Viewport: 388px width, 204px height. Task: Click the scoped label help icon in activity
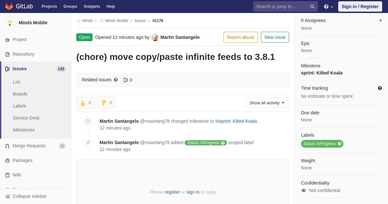pyautogui.click(x=223, y=143)
